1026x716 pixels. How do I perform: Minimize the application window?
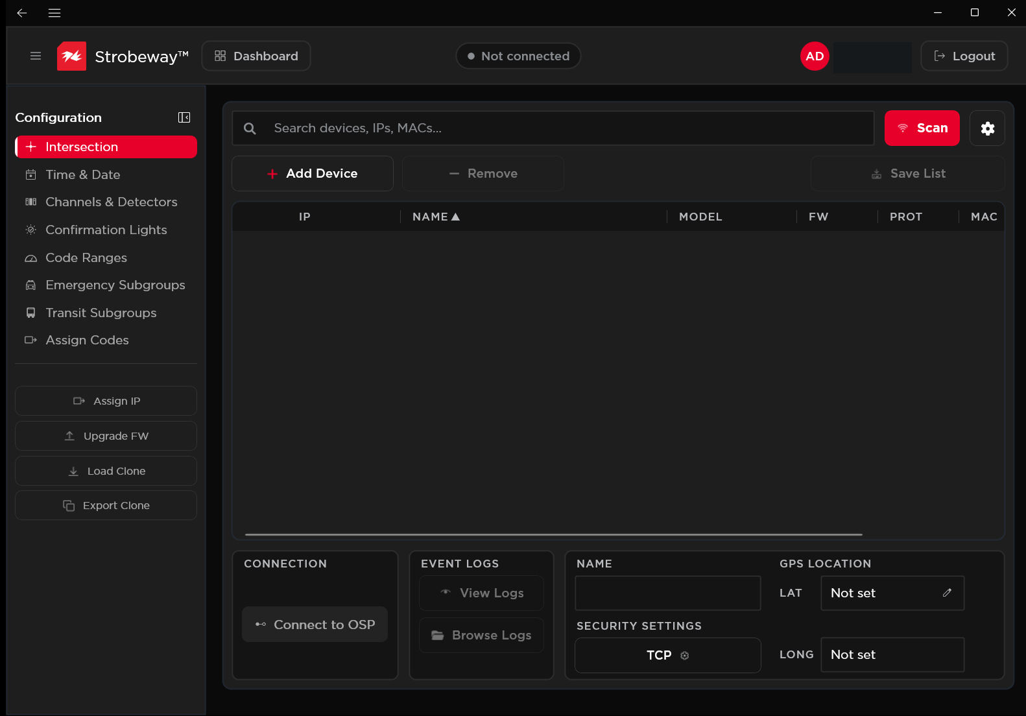[938, 12]
